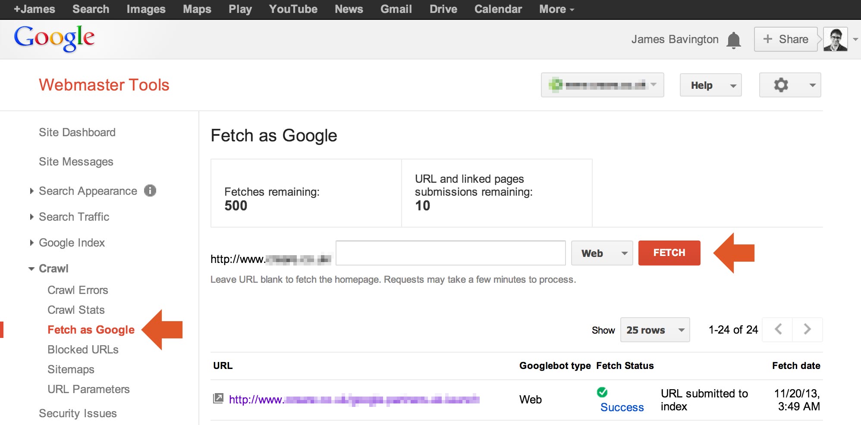The image size is (861, 425).
Task: Go to the previous results page arrow
Action: tap(777, 330)
